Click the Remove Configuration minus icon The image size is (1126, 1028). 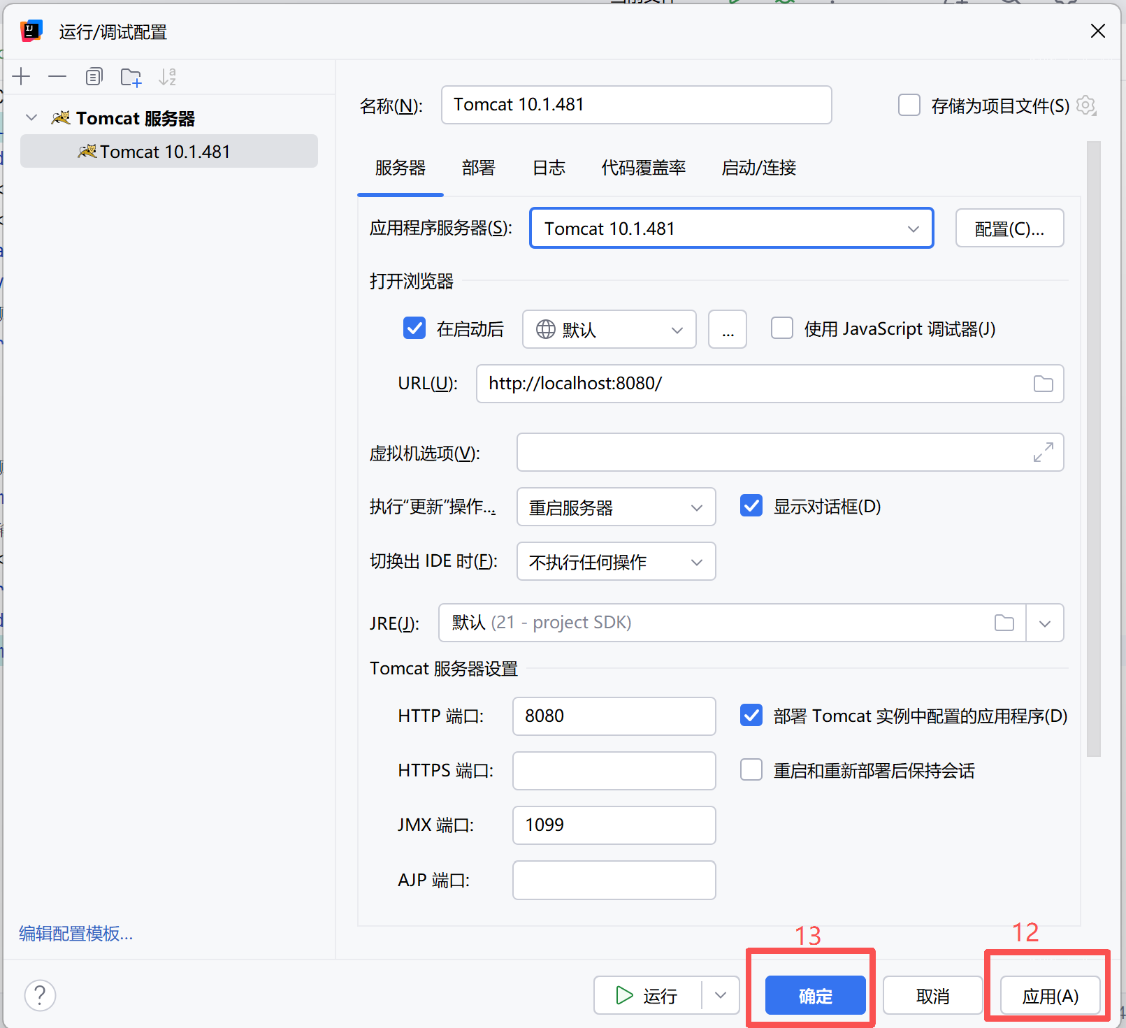click(57, 76)
